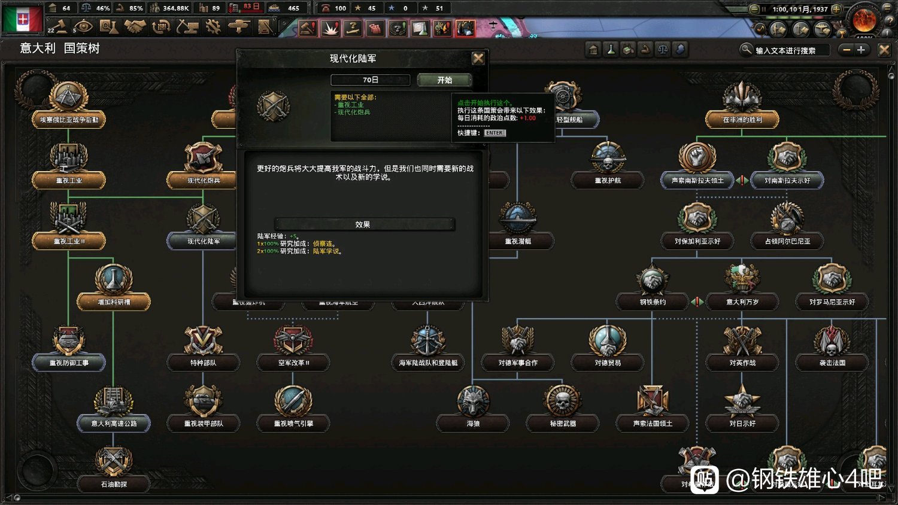898x505 pixels.
Task: Open the help question mark button
Action: tap(890, 21)
